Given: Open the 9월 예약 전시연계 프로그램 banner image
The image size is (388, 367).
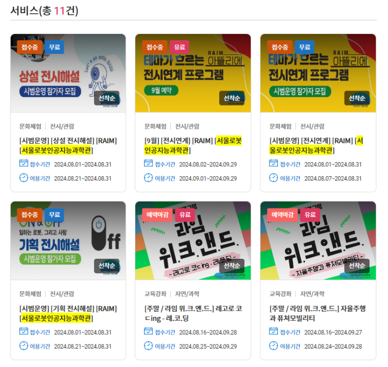Looking at the screenshot, I should click(193, 73).
